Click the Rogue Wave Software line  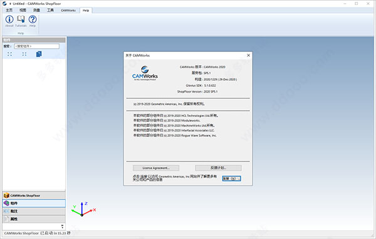[175, 135]
